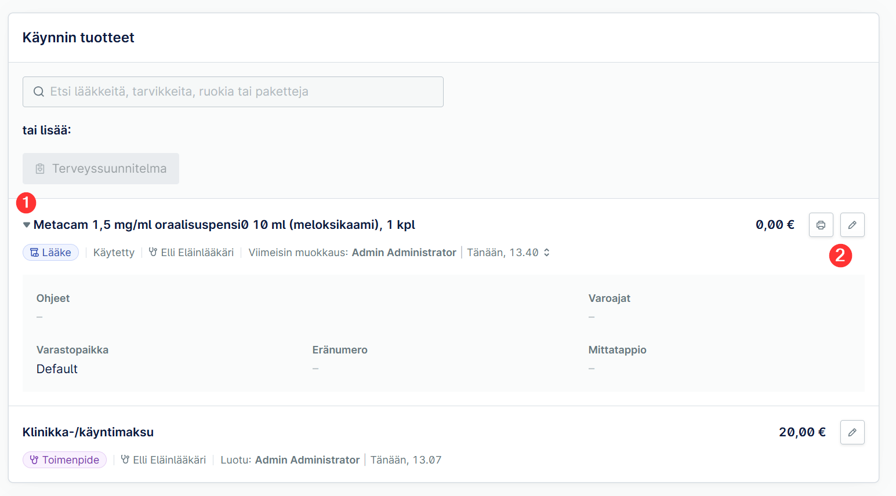Screen dimensions: 896x496
Task: Click the Käynnin tuotteet heading
Action: tap(78, 38)
